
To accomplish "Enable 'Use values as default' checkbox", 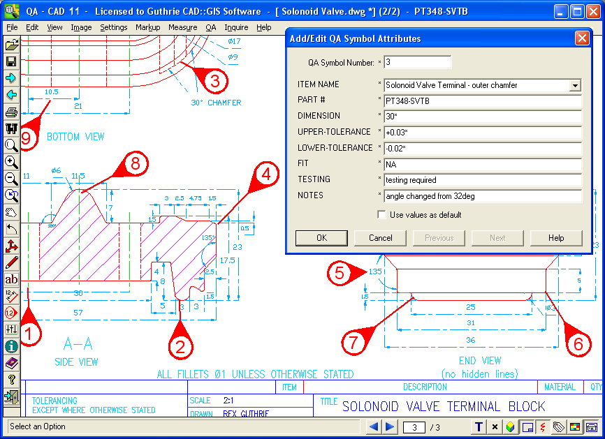I will (x=381, y=215).
